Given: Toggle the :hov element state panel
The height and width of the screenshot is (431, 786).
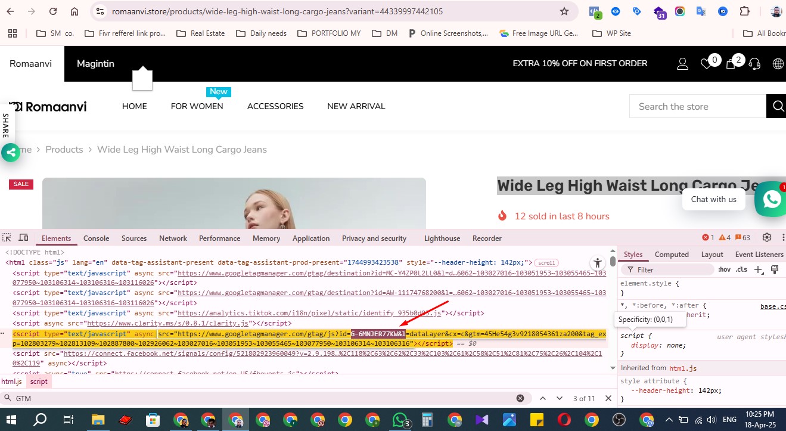Looking at the screenshot, I should [724, 270].
